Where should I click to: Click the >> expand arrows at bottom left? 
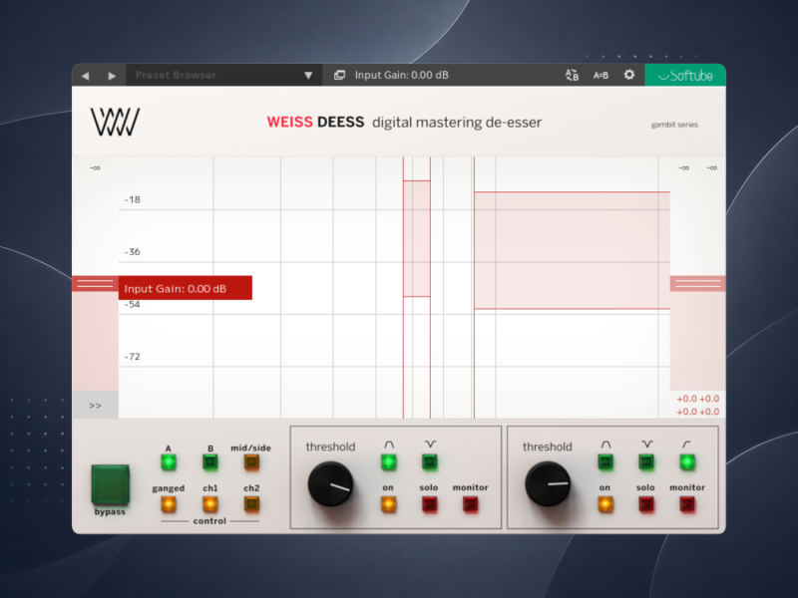coord(95,406)
